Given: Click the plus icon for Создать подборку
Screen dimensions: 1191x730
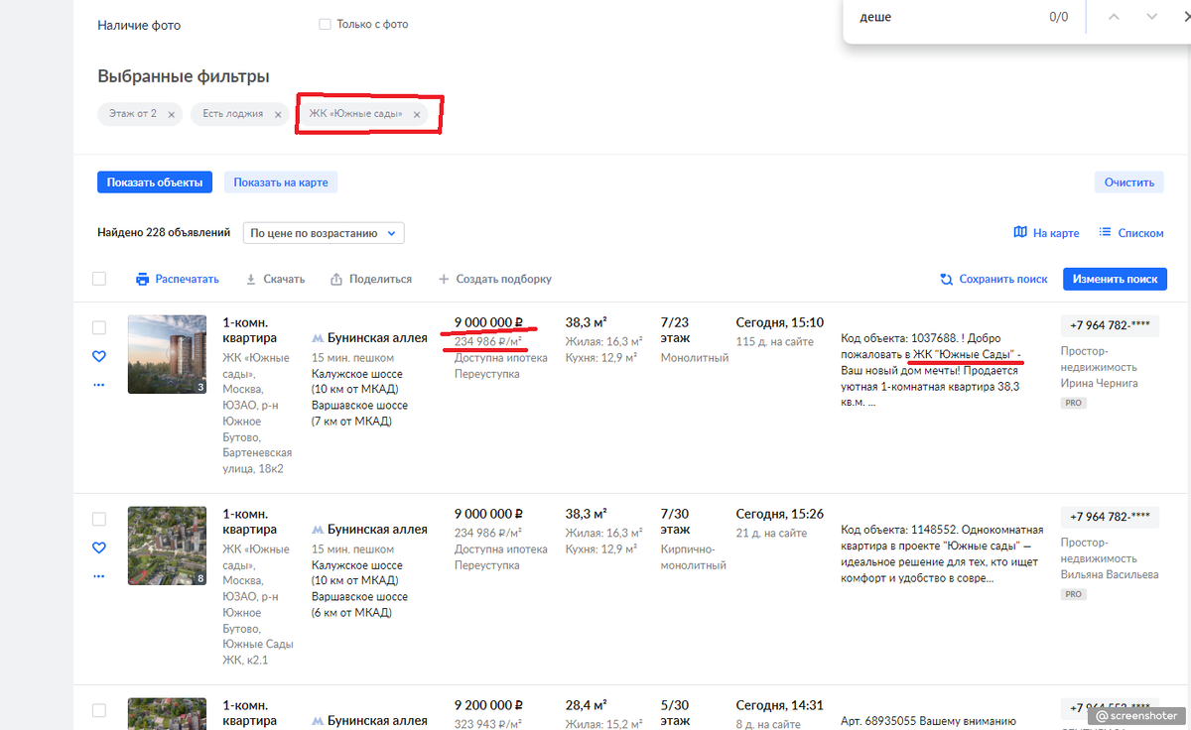Looking at the screenshot, I should click(x=444, y=280).
